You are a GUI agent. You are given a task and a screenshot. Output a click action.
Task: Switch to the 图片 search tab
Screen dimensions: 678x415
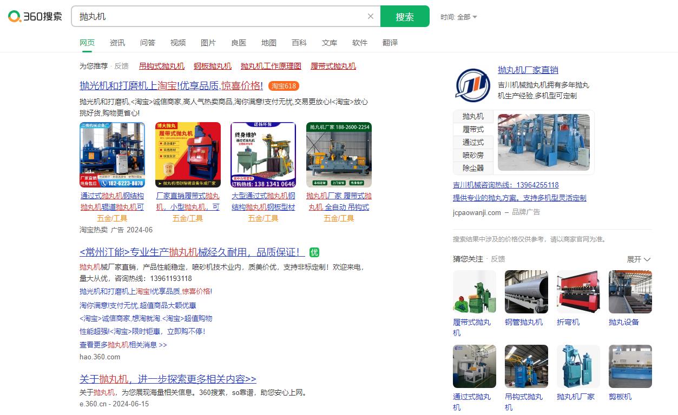tap(208, 43)
